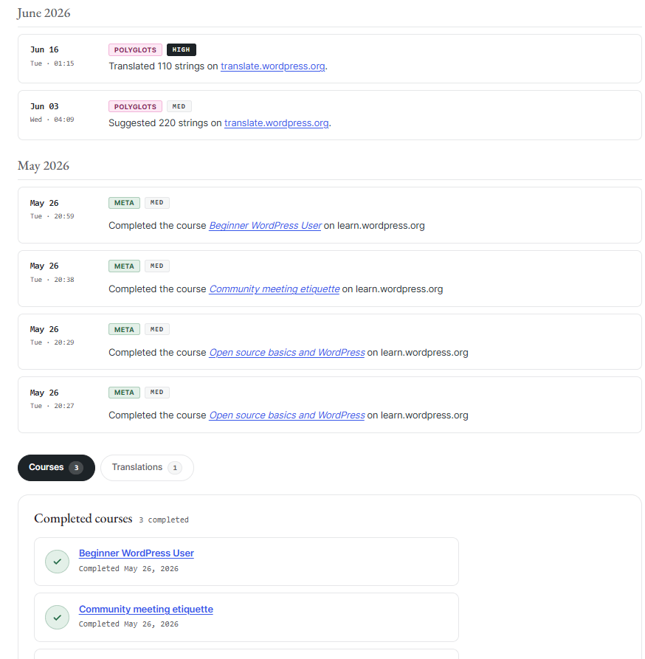The height and width of the screenshot is (659, 645).
Task: Click the count badge on Translations tab
Action: click(175, 468)
